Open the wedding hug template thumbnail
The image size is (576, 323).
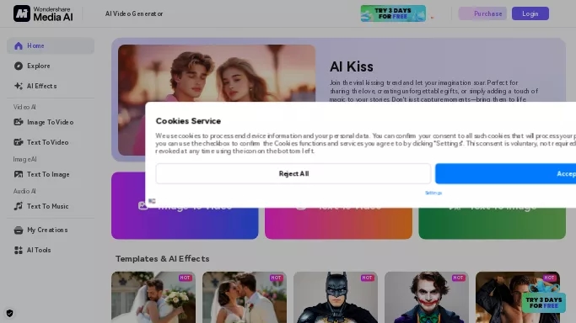coord(153,297)
